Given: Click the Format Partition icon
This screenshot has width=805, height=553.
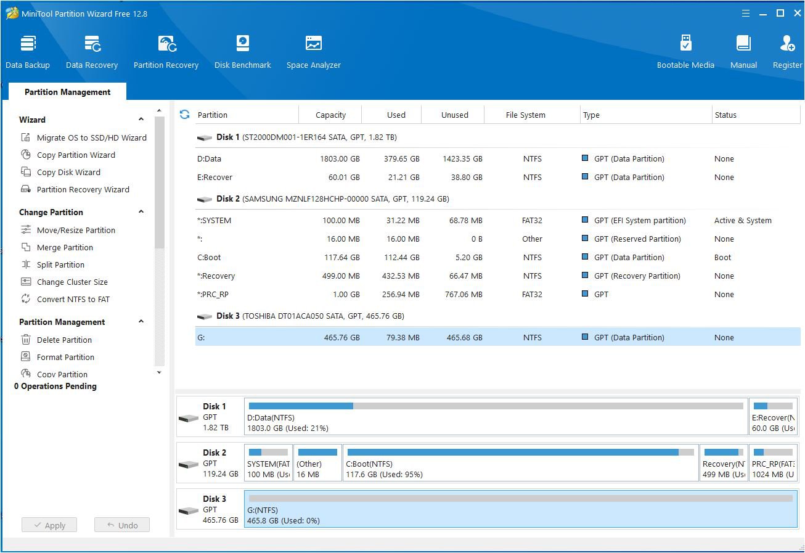Looking at the screenshot, I should click(26, 357).
